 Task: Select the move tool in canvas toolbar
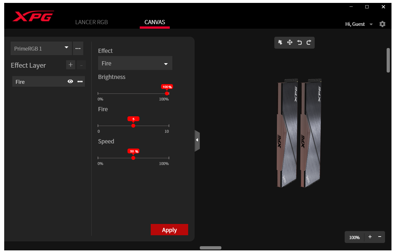pyautogui.click(x=290, y=43)
